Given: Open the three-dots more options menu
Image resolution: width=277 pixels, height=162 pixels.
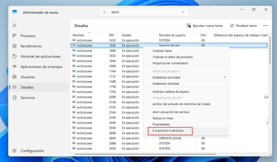Looking at the screenshot, I should pyautogui.click(x=265, y=25).
